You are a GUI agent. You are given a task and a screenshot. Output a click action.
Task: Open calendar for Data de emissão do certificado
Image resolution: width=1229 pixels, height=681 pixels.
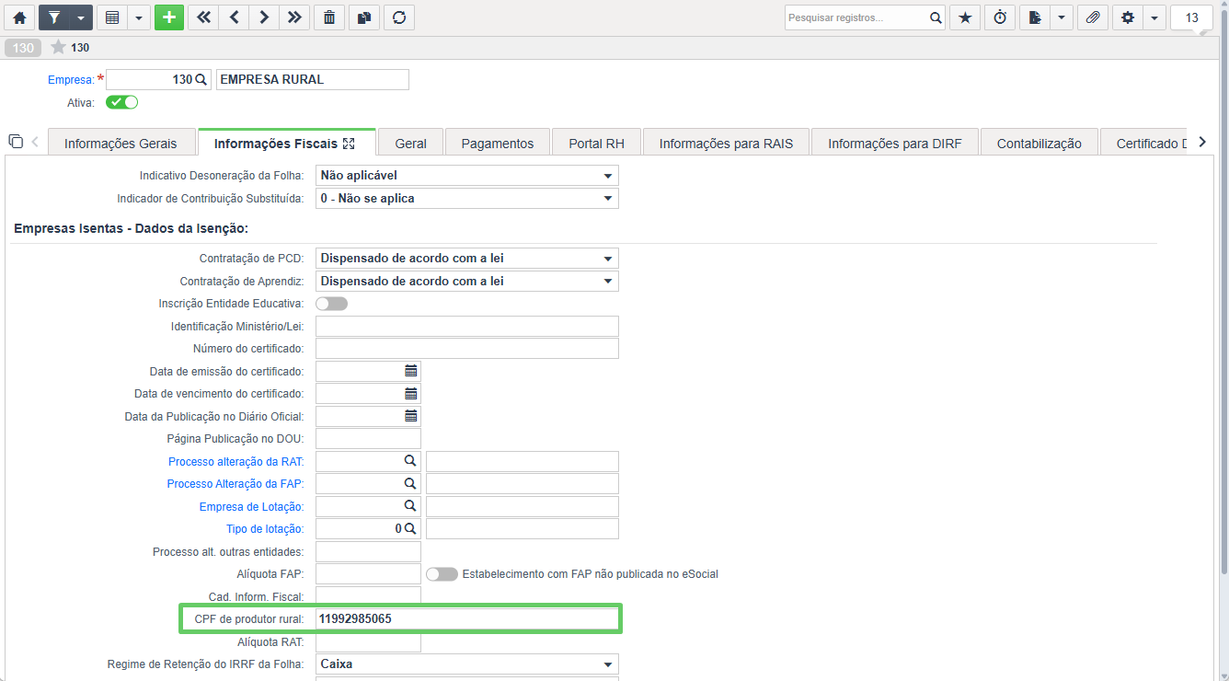[411, 371]
